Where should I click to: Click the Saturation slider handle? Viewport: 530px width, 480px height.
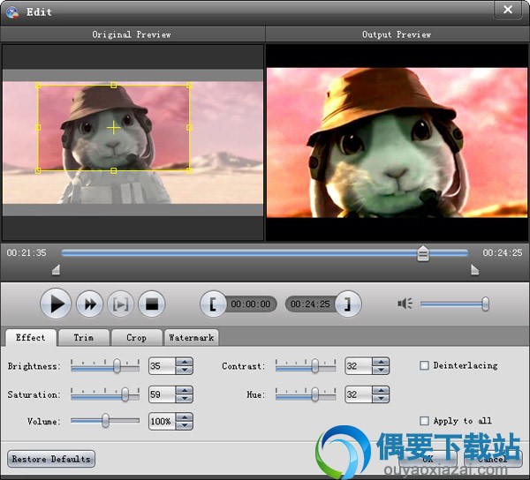point(125,394)
